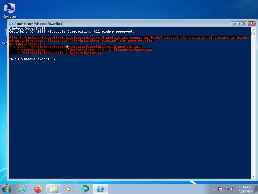Click the Show desktop strip
This screenshot has height=194, width=258.
tap(256, 189)
